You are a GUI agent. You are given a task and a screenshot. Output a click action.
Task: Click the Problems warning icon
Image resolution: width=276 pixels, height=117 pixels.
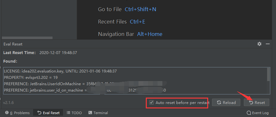(7, 113)
